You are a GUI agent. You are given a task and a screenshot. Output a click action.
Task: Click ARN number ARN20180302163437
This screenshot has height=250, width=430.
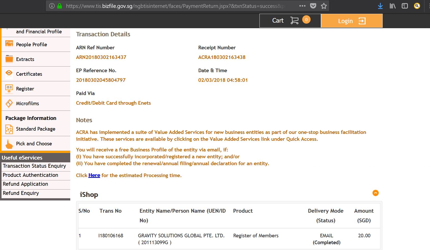101,57
